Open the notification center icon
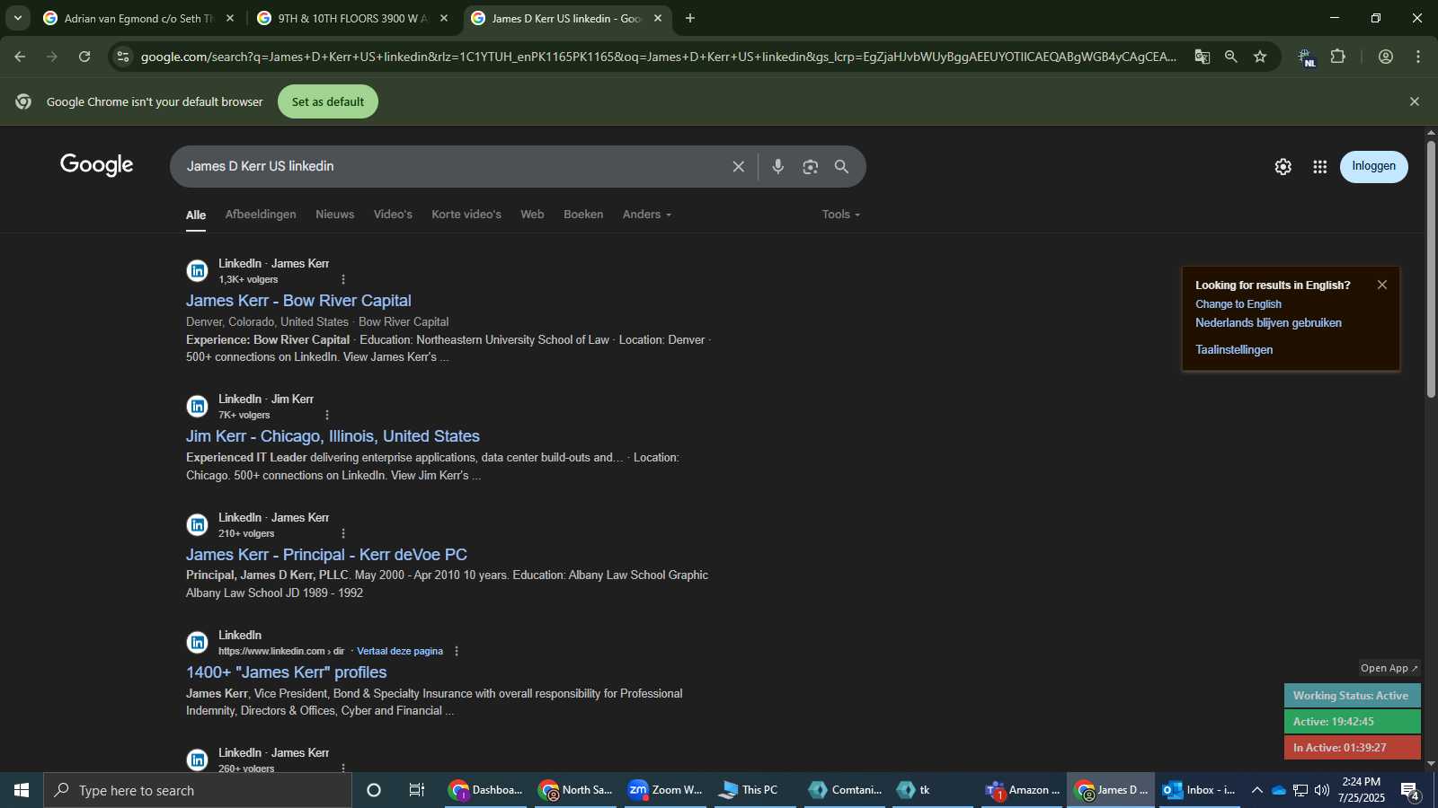 pos(1410,791)
